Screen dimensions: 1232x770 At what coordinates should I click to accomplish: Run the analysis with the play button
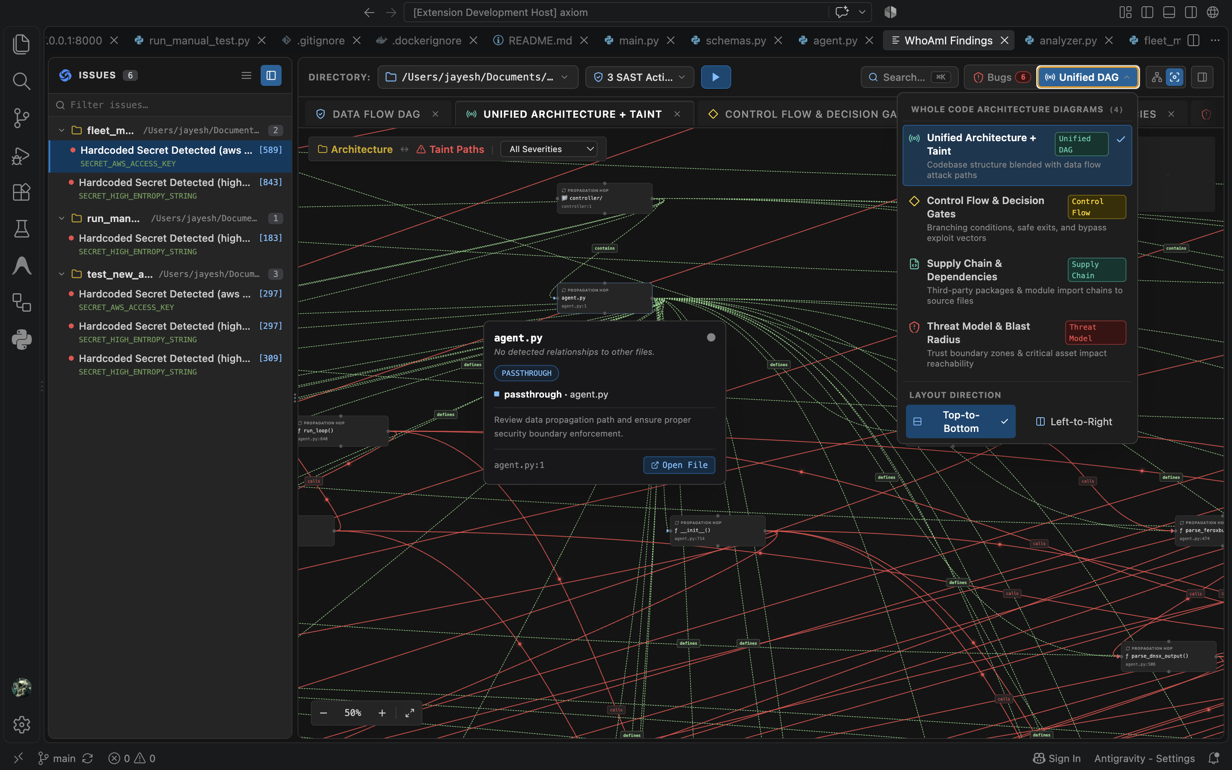716,77
